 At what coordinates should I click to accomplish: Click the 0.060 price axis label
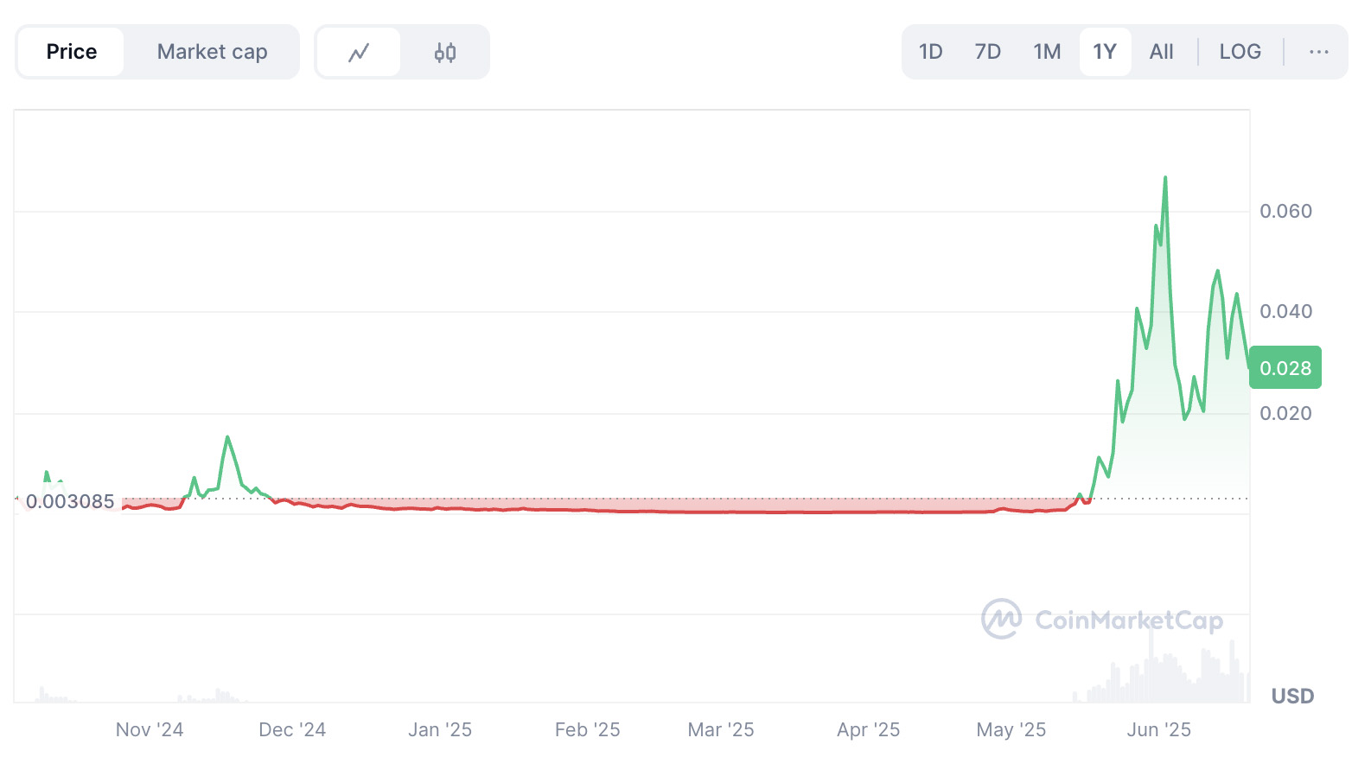(x=1285, y=211)
